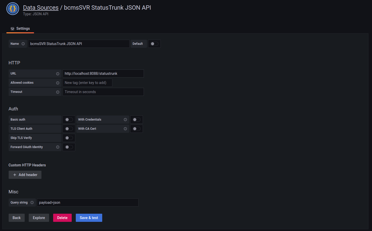The height and width of the screenshot is (231, 372).
Task: Click the Forward OAuth Identity info icon
Action: 58,147
